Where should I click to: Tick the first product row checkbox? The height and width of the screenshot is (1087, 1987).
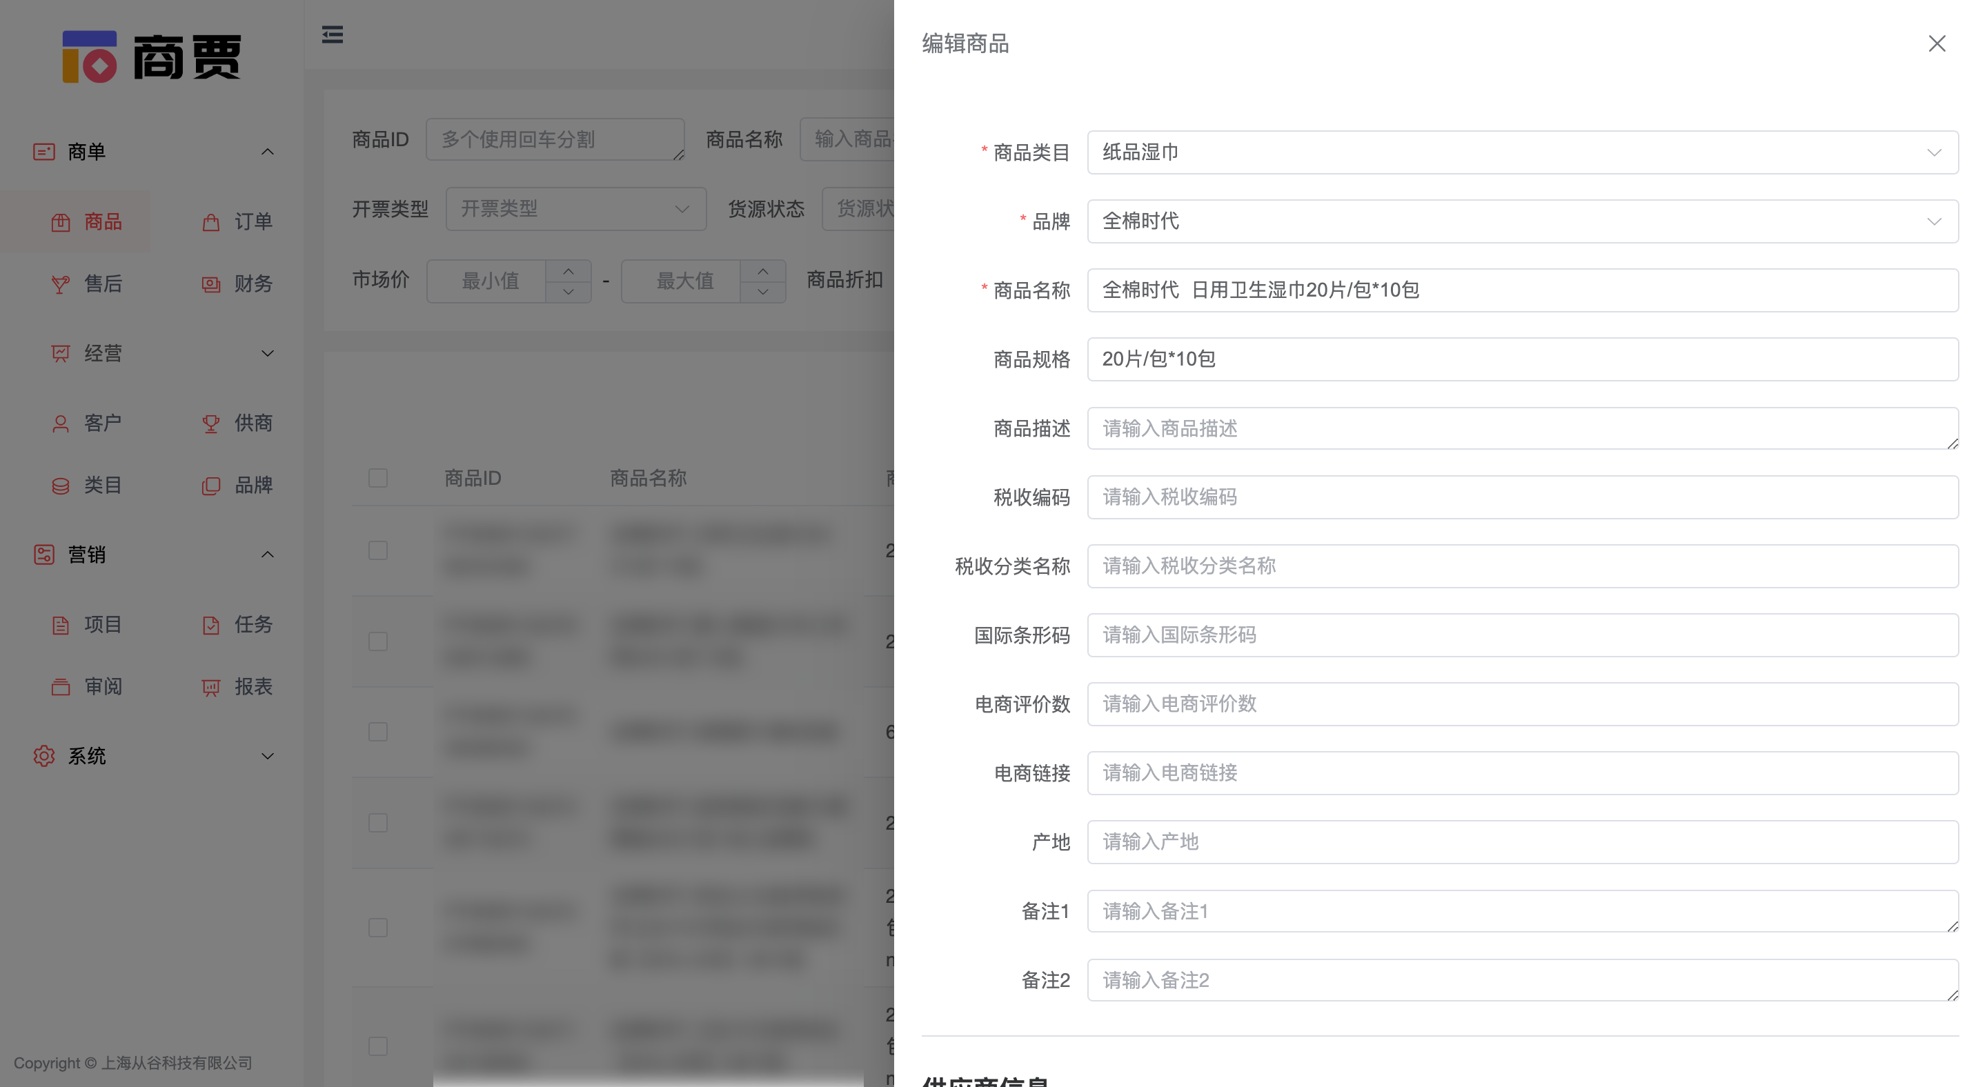pyautogui.click(x=378, y=550)
